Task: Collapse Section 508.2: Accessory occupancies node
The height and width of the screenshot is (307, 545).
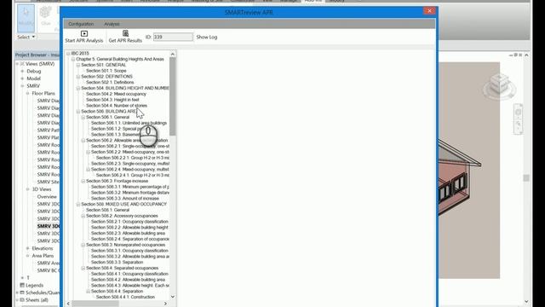Action: (x=83, y=216)
